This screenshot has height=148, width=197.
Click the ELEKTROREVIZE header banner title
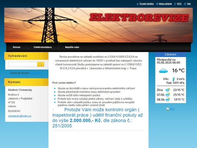pos(139,18)
